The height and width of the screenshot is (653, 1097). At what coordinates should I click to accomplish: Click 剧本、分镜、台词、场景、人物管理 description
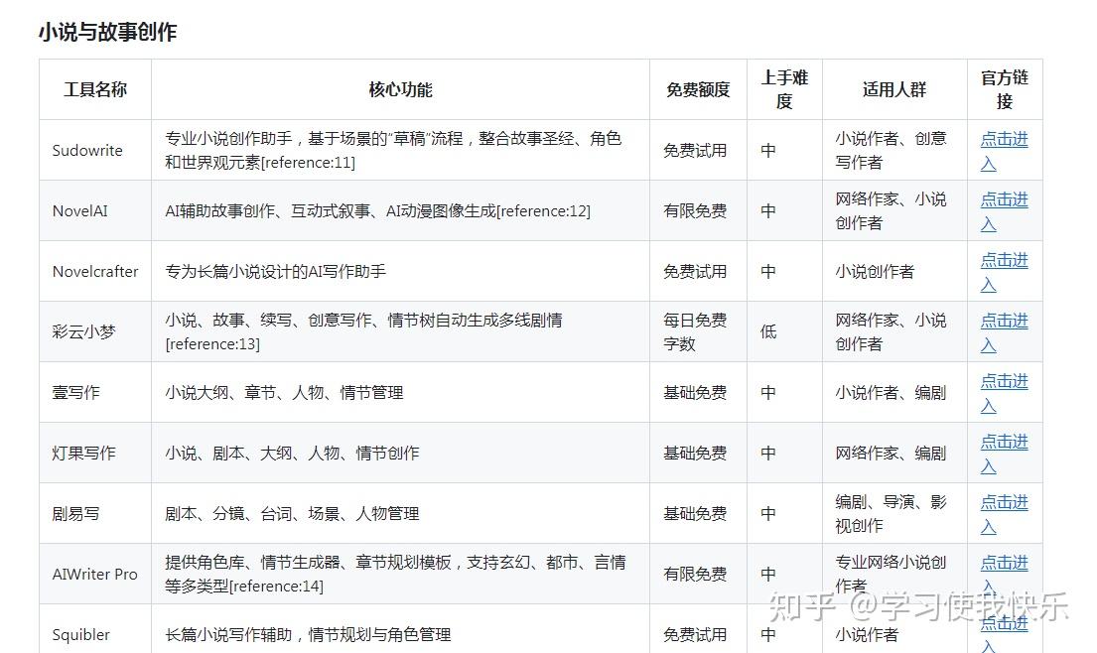pos(292,514)
